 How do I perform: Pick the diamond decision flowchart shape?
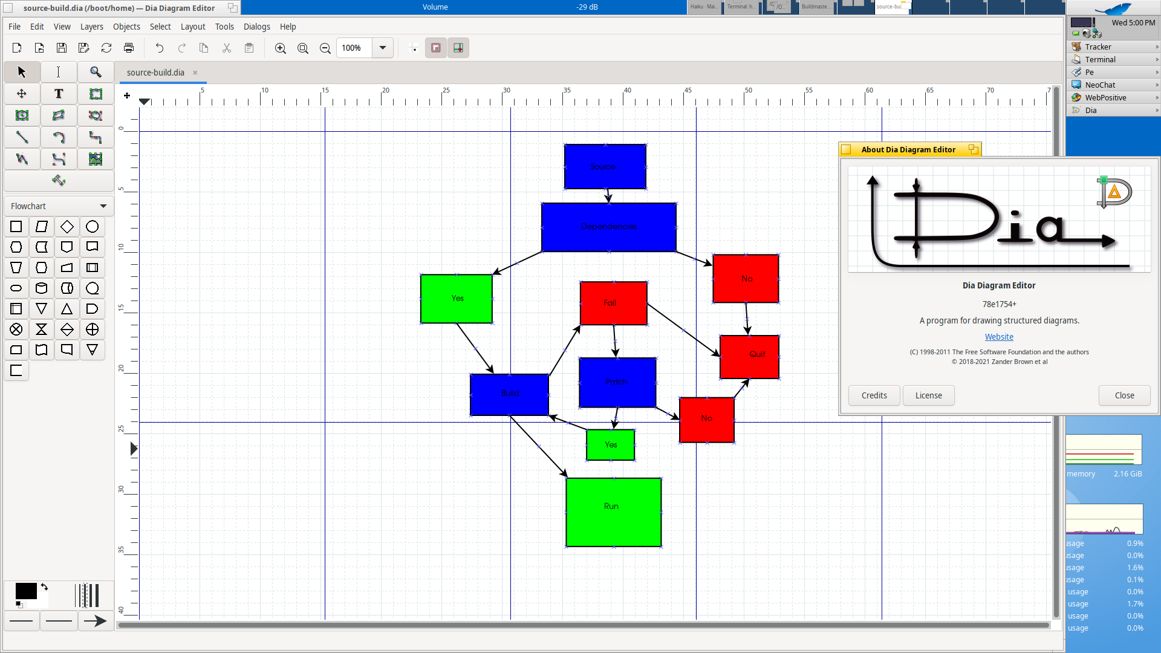[x=67, y=227]
